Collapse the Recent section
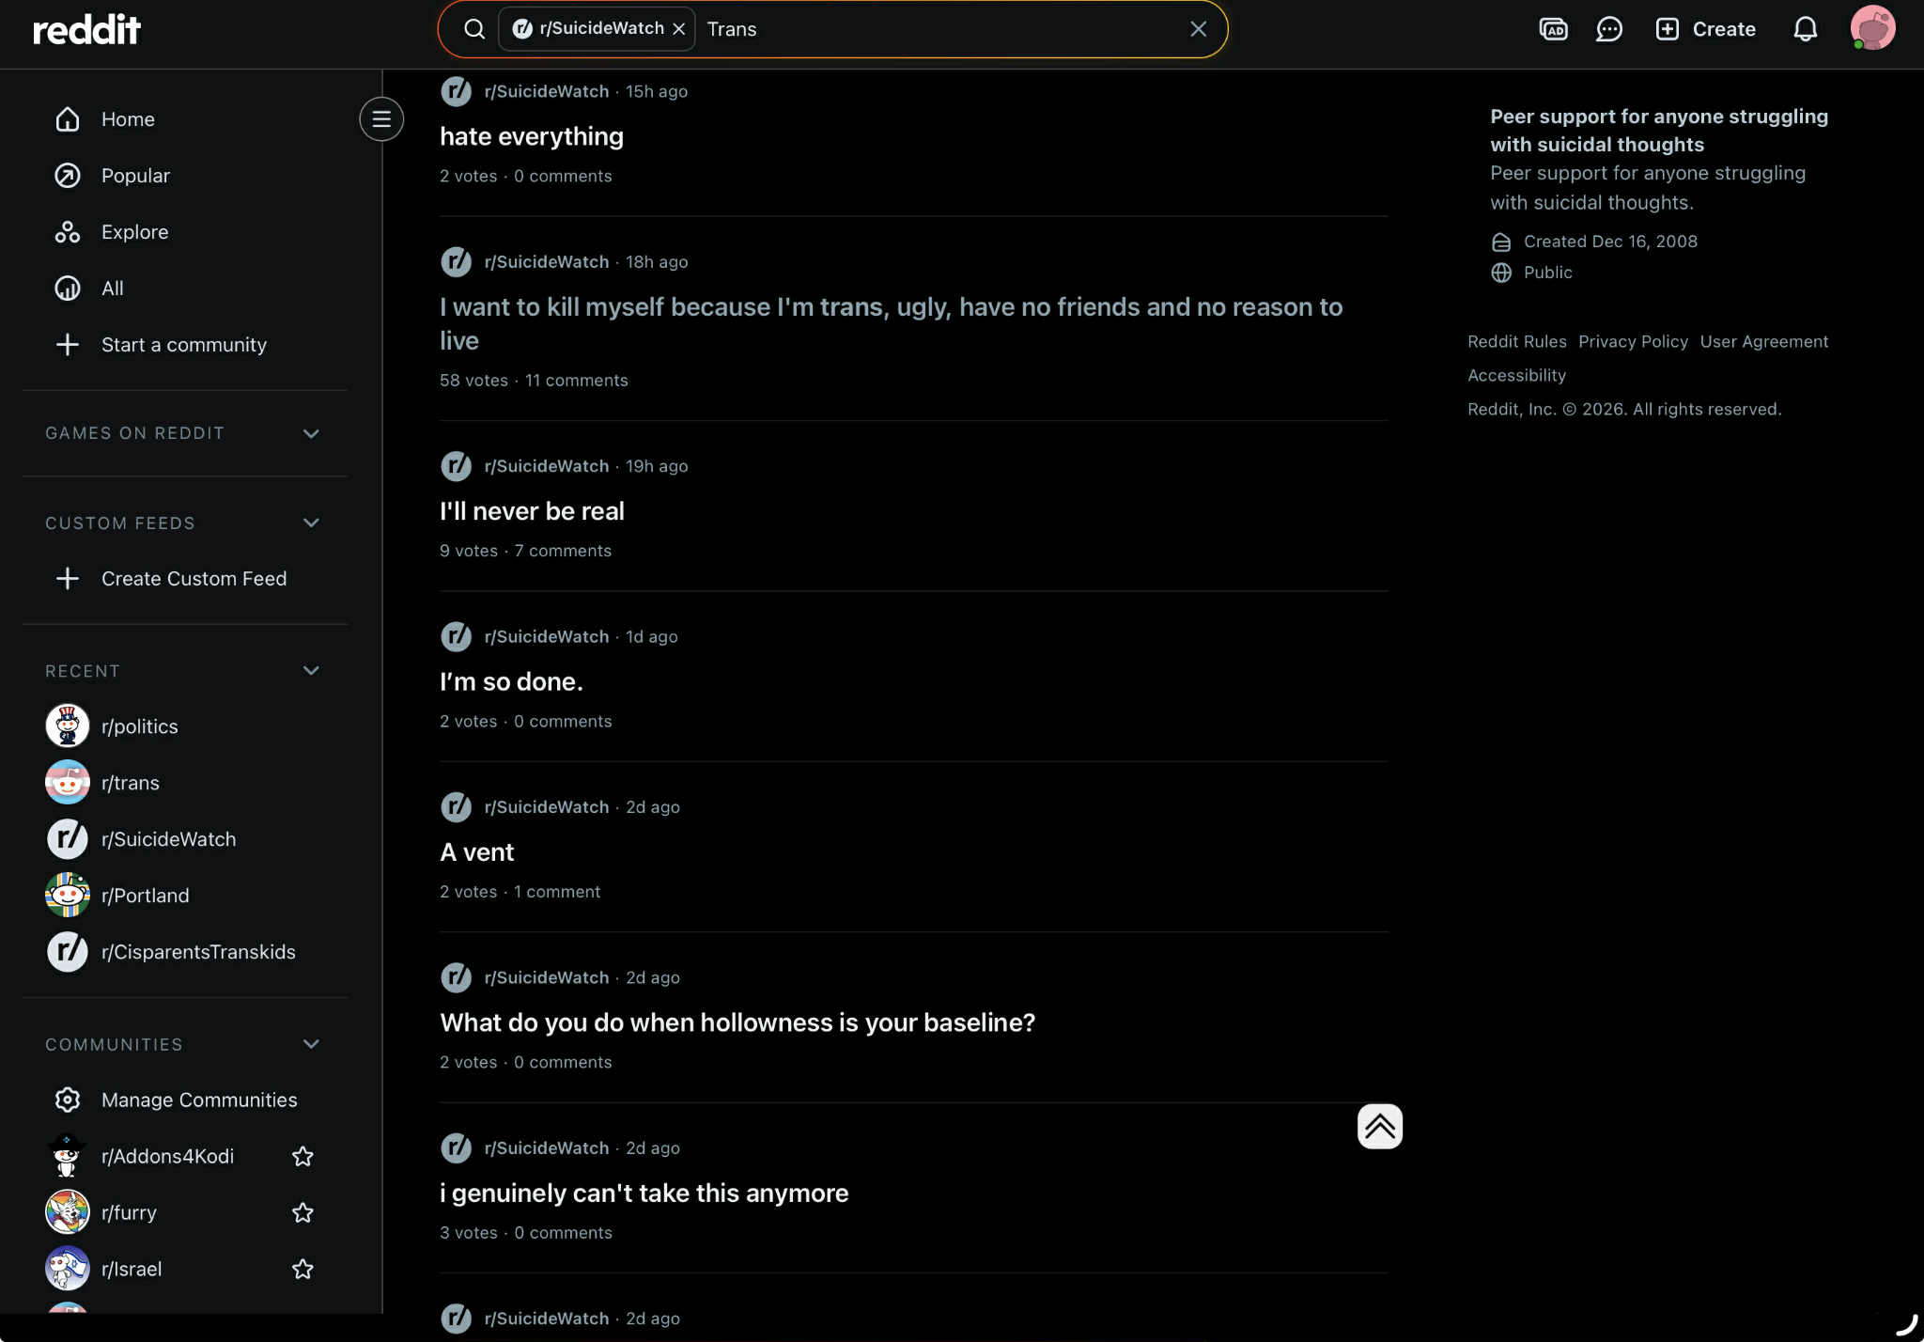The height and width of the screenshot is (1342, 1924). click(311, 671)
